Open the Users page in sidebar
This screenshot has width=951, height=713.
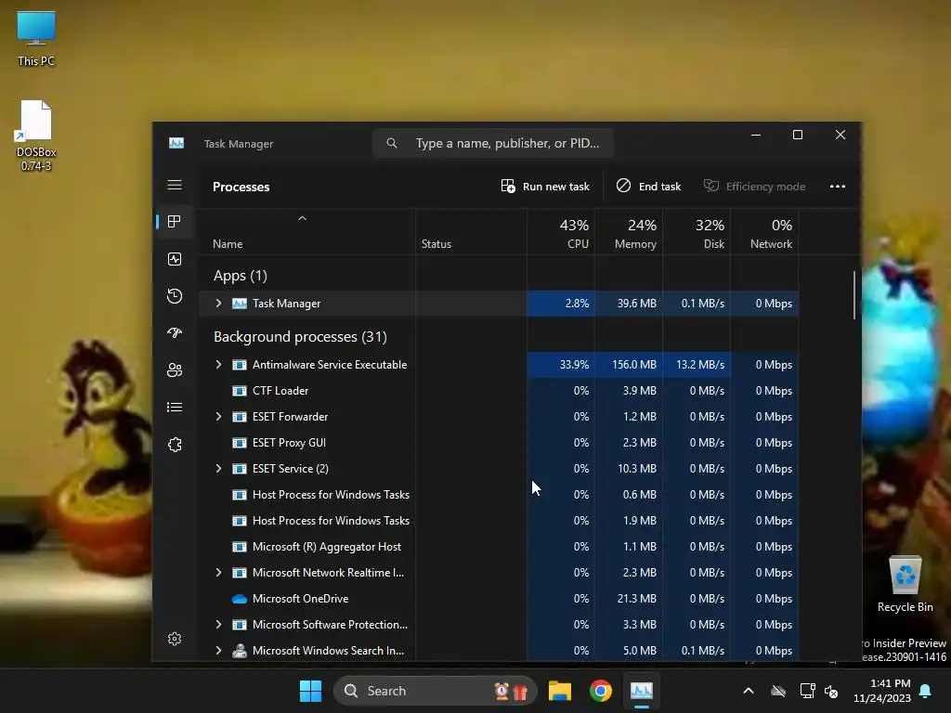(175, 369)
